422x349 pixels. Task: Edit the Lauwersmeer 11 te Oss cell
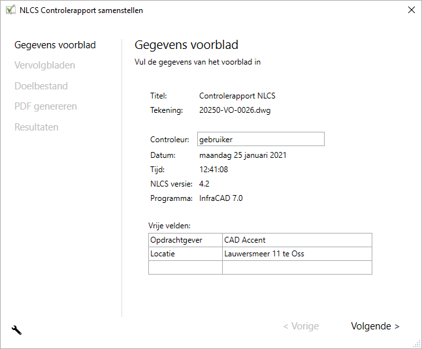coord(297,254)
